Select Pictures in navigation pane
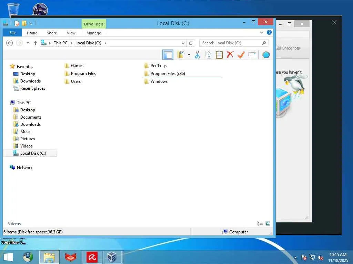Screen dimensions: 353x264 [24, 139]
